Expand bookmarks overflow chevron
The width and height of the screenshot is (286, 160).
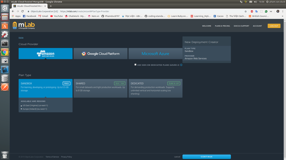click(x=282, y=16)
